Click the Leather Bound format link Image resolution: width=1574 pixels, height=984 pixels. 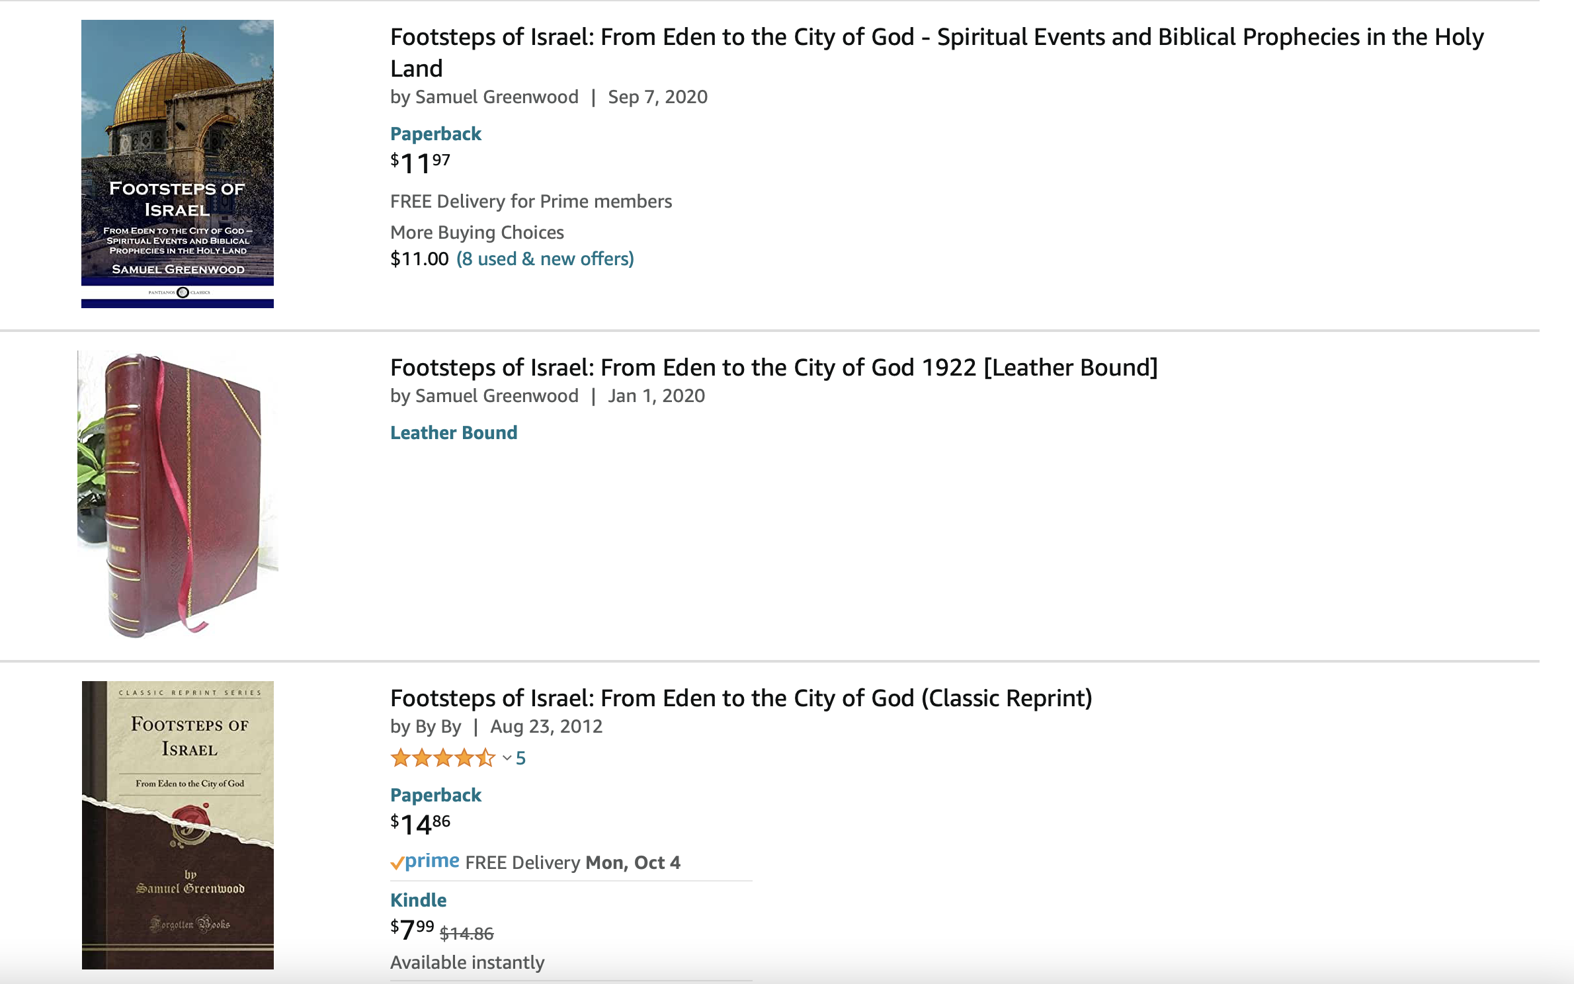pyautogui.click(x=453, y=432)
